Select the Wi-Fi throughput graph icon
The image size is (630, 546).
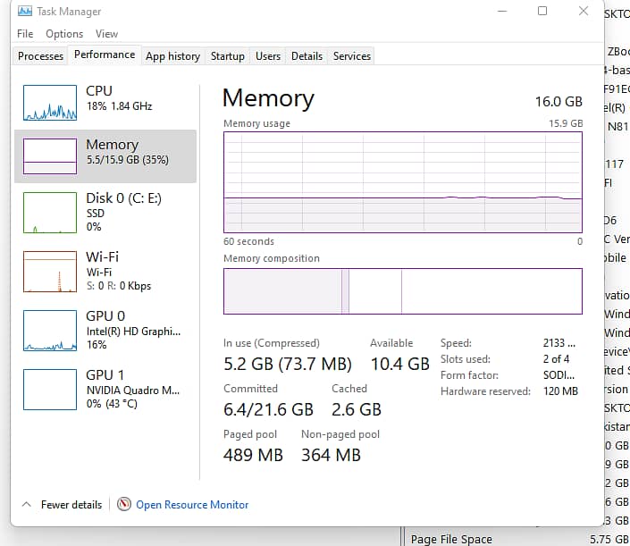tap(49, 272)
